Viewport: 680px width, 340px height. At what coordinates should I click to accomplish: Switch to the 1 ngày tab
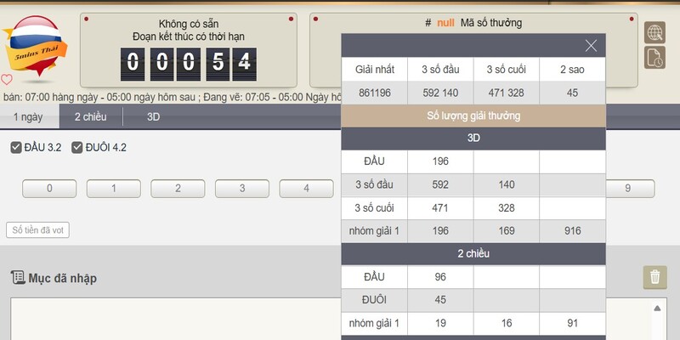point(27,117)
